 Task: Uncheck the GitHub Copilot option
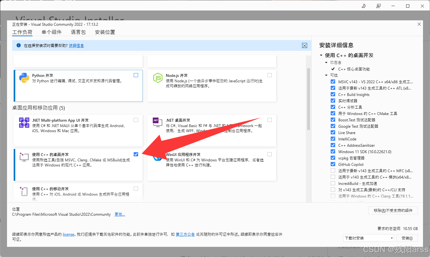tap(333, 164)
